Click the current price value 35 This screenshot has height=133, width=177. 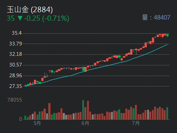coord(11,18)
